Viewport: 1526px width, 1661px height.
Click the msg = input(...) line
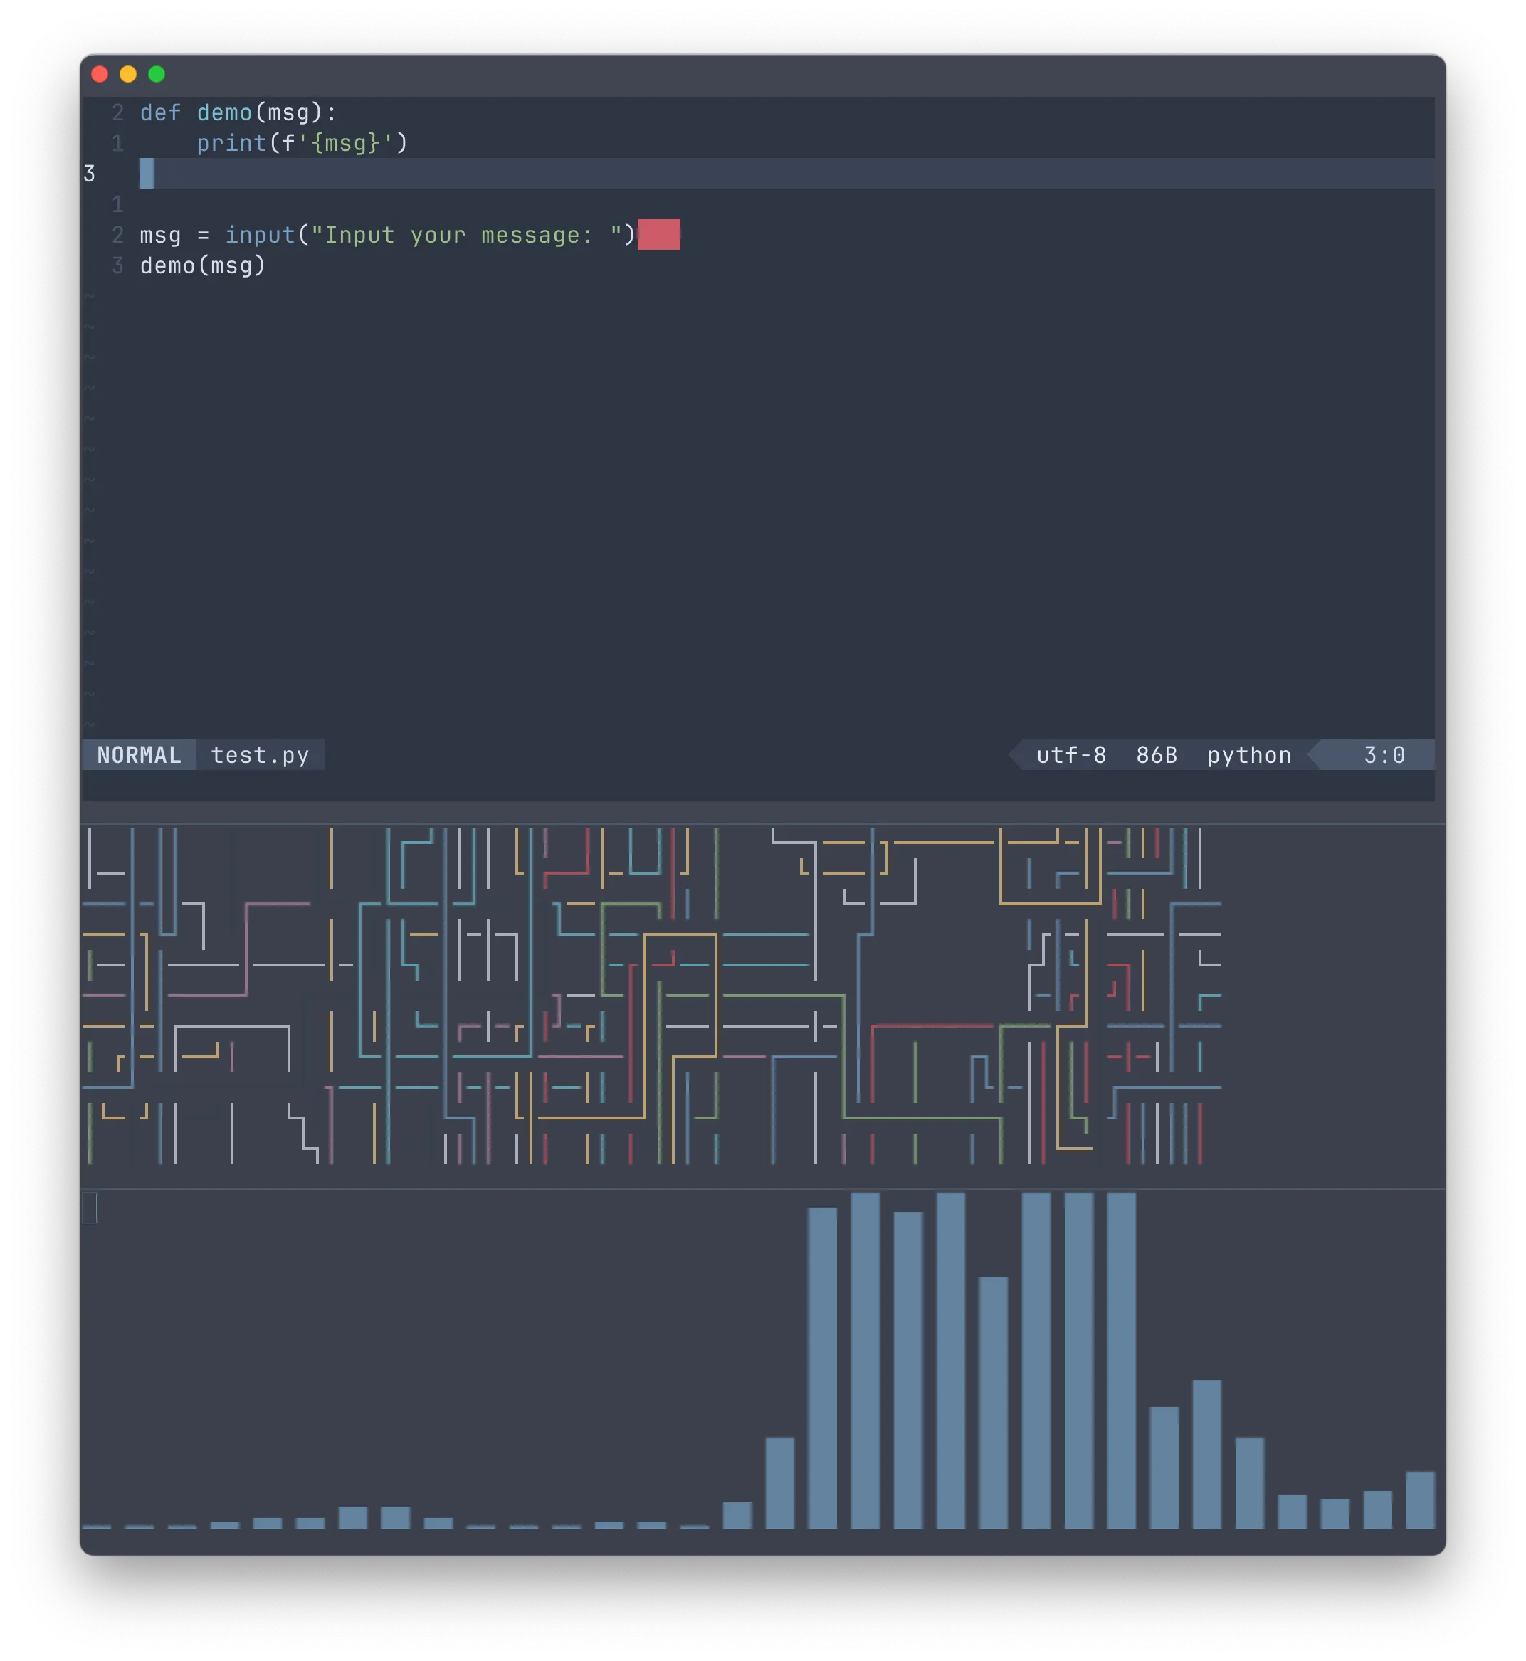pos(387,234)
